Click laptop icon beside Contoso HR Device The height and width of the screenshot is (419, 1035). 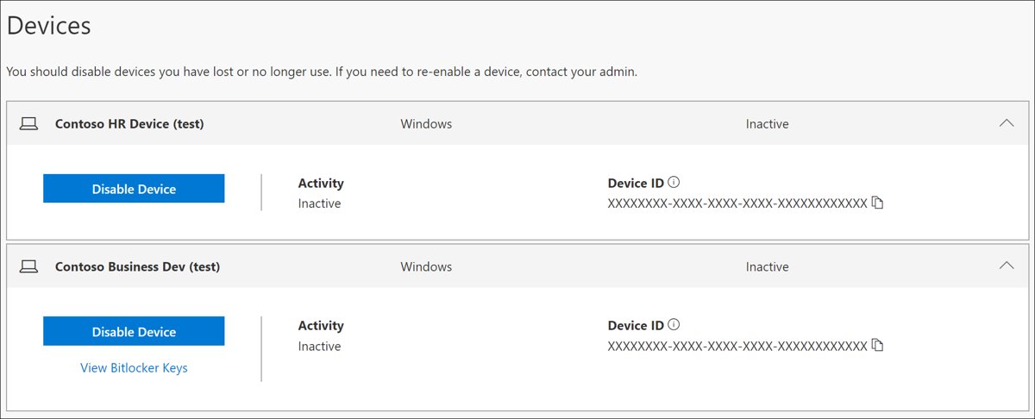(x=29, y=124)
